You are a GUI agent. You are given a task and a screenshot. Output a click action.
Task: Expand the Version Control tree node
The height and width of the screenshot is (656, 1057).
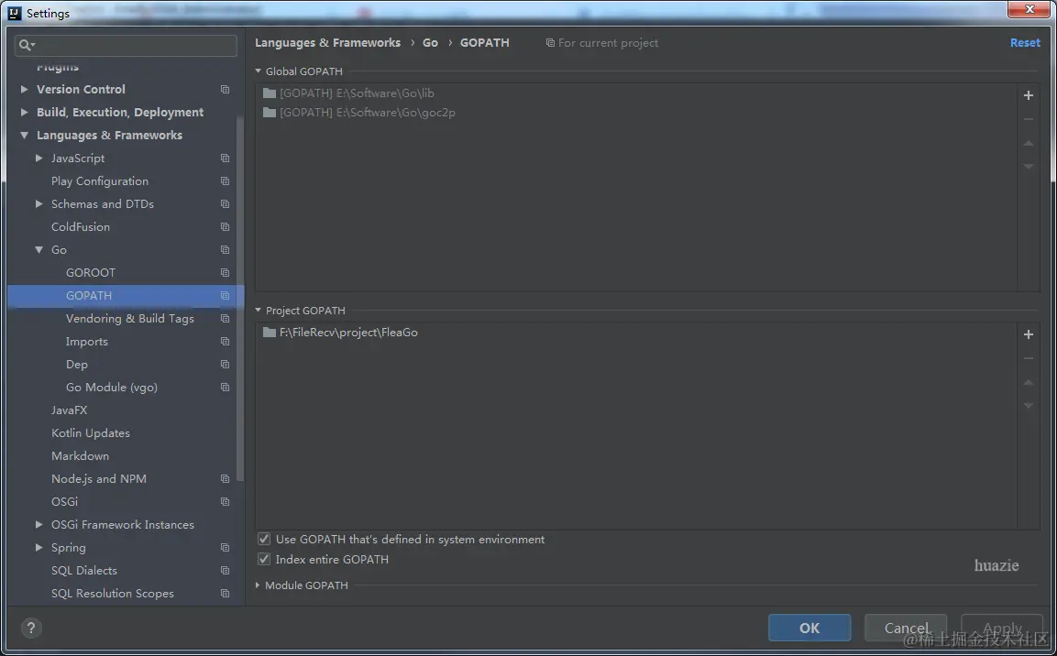[24, 89]
